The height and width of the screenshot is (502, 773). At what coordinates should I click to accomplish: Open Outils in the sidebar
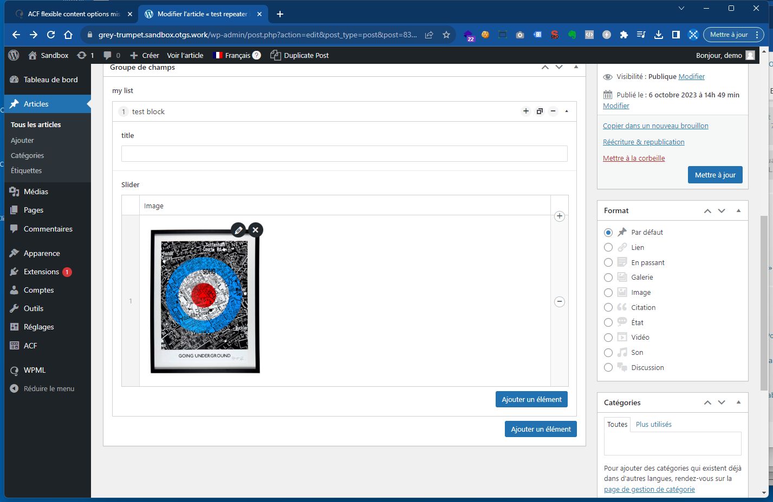(48, 308)
